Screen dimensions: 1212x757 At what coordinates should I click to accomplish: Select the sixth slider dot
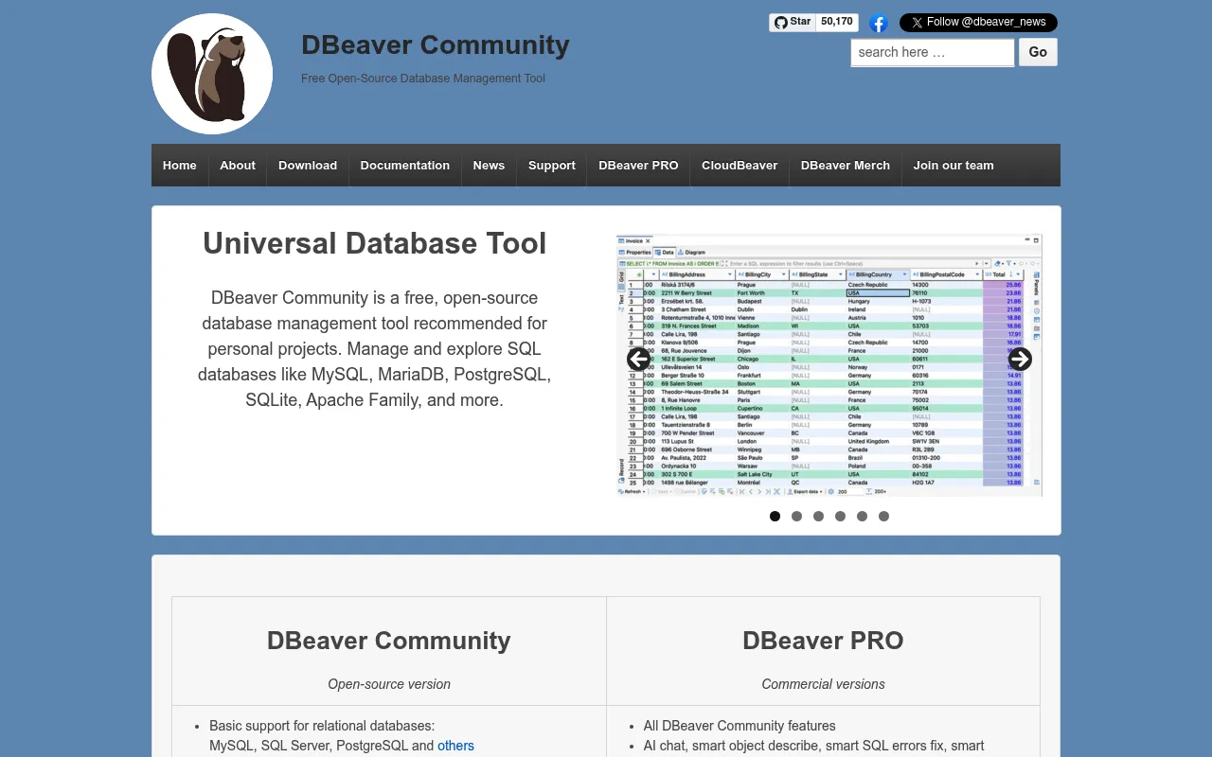tap(883, 517)
